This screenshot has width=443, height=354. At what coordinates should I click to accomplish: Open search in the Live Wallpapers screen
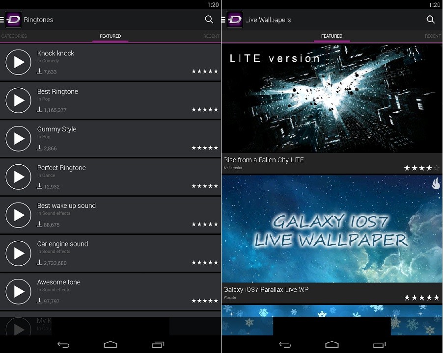[x=431, y=20]
